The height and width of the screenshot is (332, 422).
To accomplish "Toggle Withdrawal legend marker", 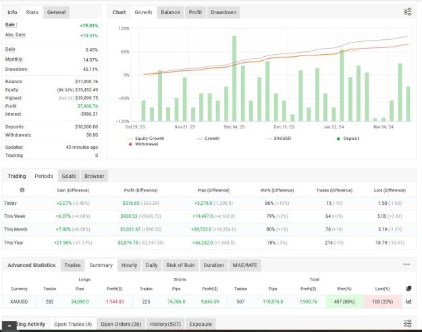I will pos(143,144).
